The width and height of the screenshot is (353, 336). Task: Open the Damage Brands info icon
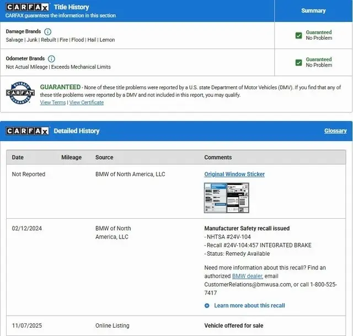(47, 32)
